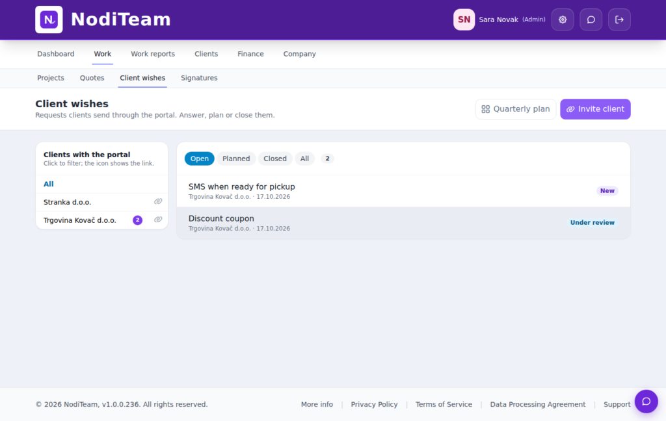Open the floating support chat bubble
Image resolution: width=666 pixels, height=421 pixels.
click(x=646, y=402)
